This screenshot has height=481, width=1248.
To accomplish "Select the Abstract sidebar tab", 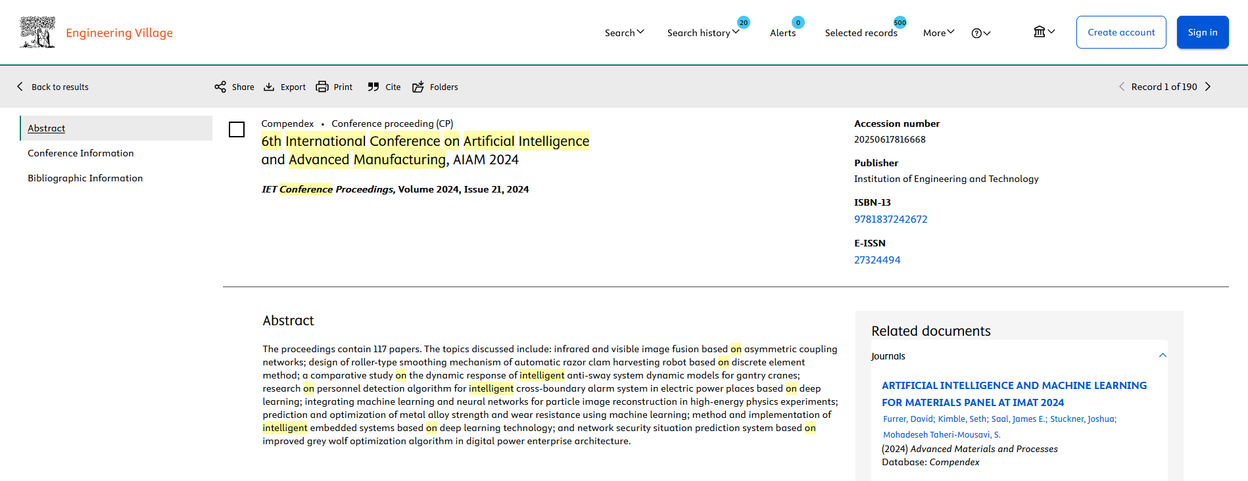I will 116,128.
